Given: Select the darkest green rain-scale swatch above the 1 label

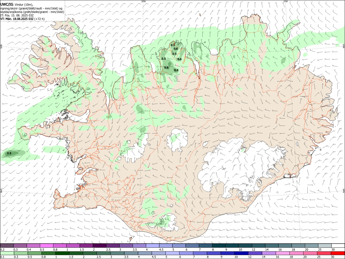Looking at the screenshot, I should (62, 253).
